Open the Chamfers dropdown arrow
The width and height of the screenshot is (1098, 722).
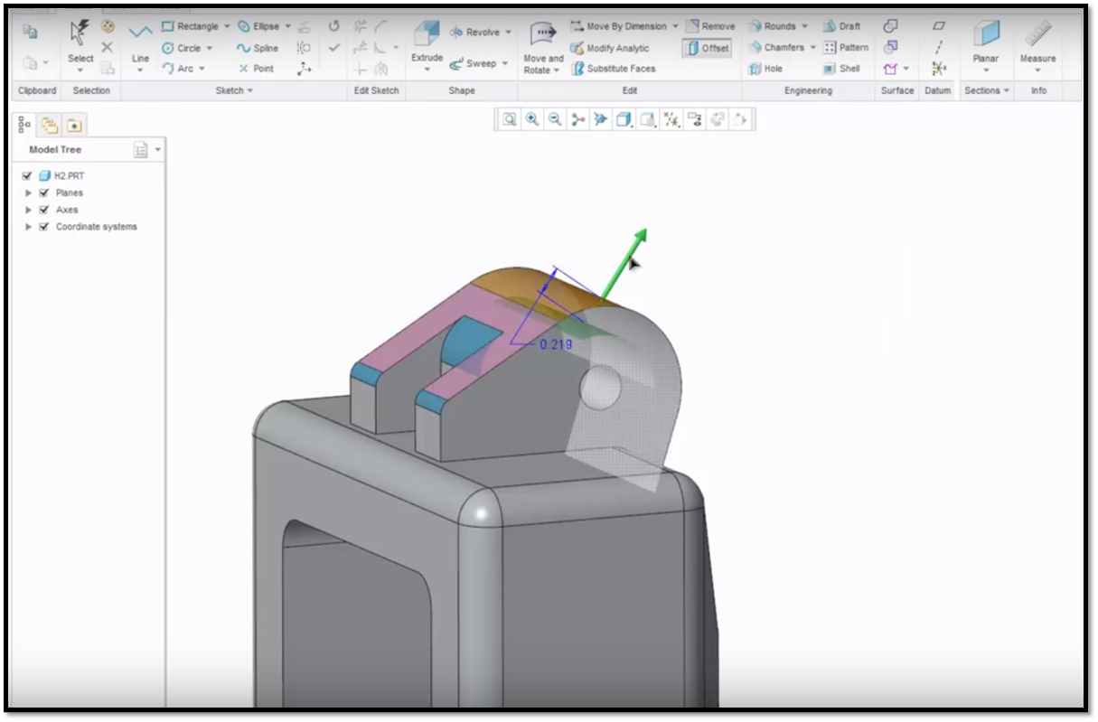[x=812, y=47]
